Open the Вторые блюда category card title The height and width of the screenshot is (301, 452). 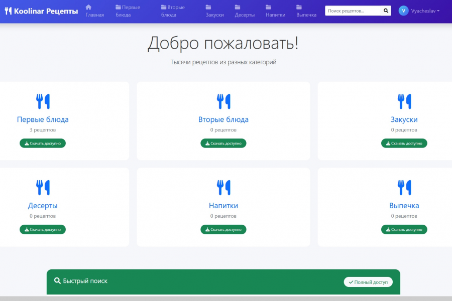pyautogui.click(x=223, y=119)
